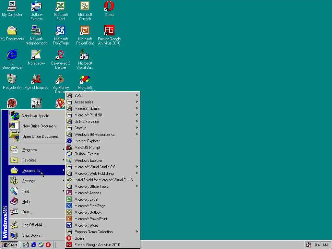Select IE (Browservice) desktop icon
The width and height of the screenshot is (332, 249).
click(12, 60)
